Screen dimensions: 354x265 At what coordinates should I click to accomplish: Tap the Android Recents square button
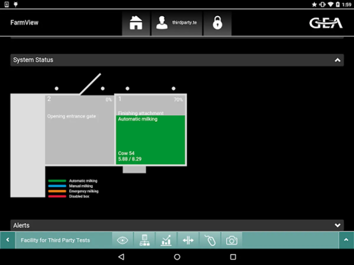[233, 257]
